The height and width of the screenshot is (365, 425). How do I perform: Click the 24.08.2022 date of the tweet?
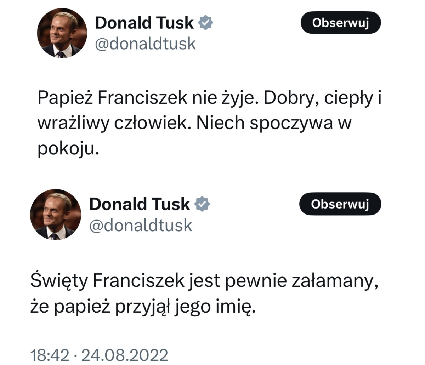click(x=125, y=355)
